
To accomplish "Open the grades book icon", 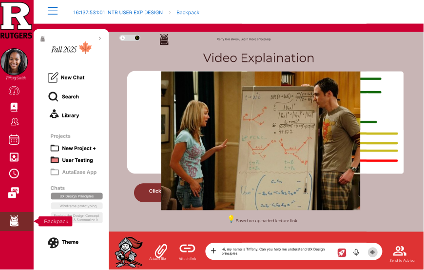I will (x=14, y=107).
